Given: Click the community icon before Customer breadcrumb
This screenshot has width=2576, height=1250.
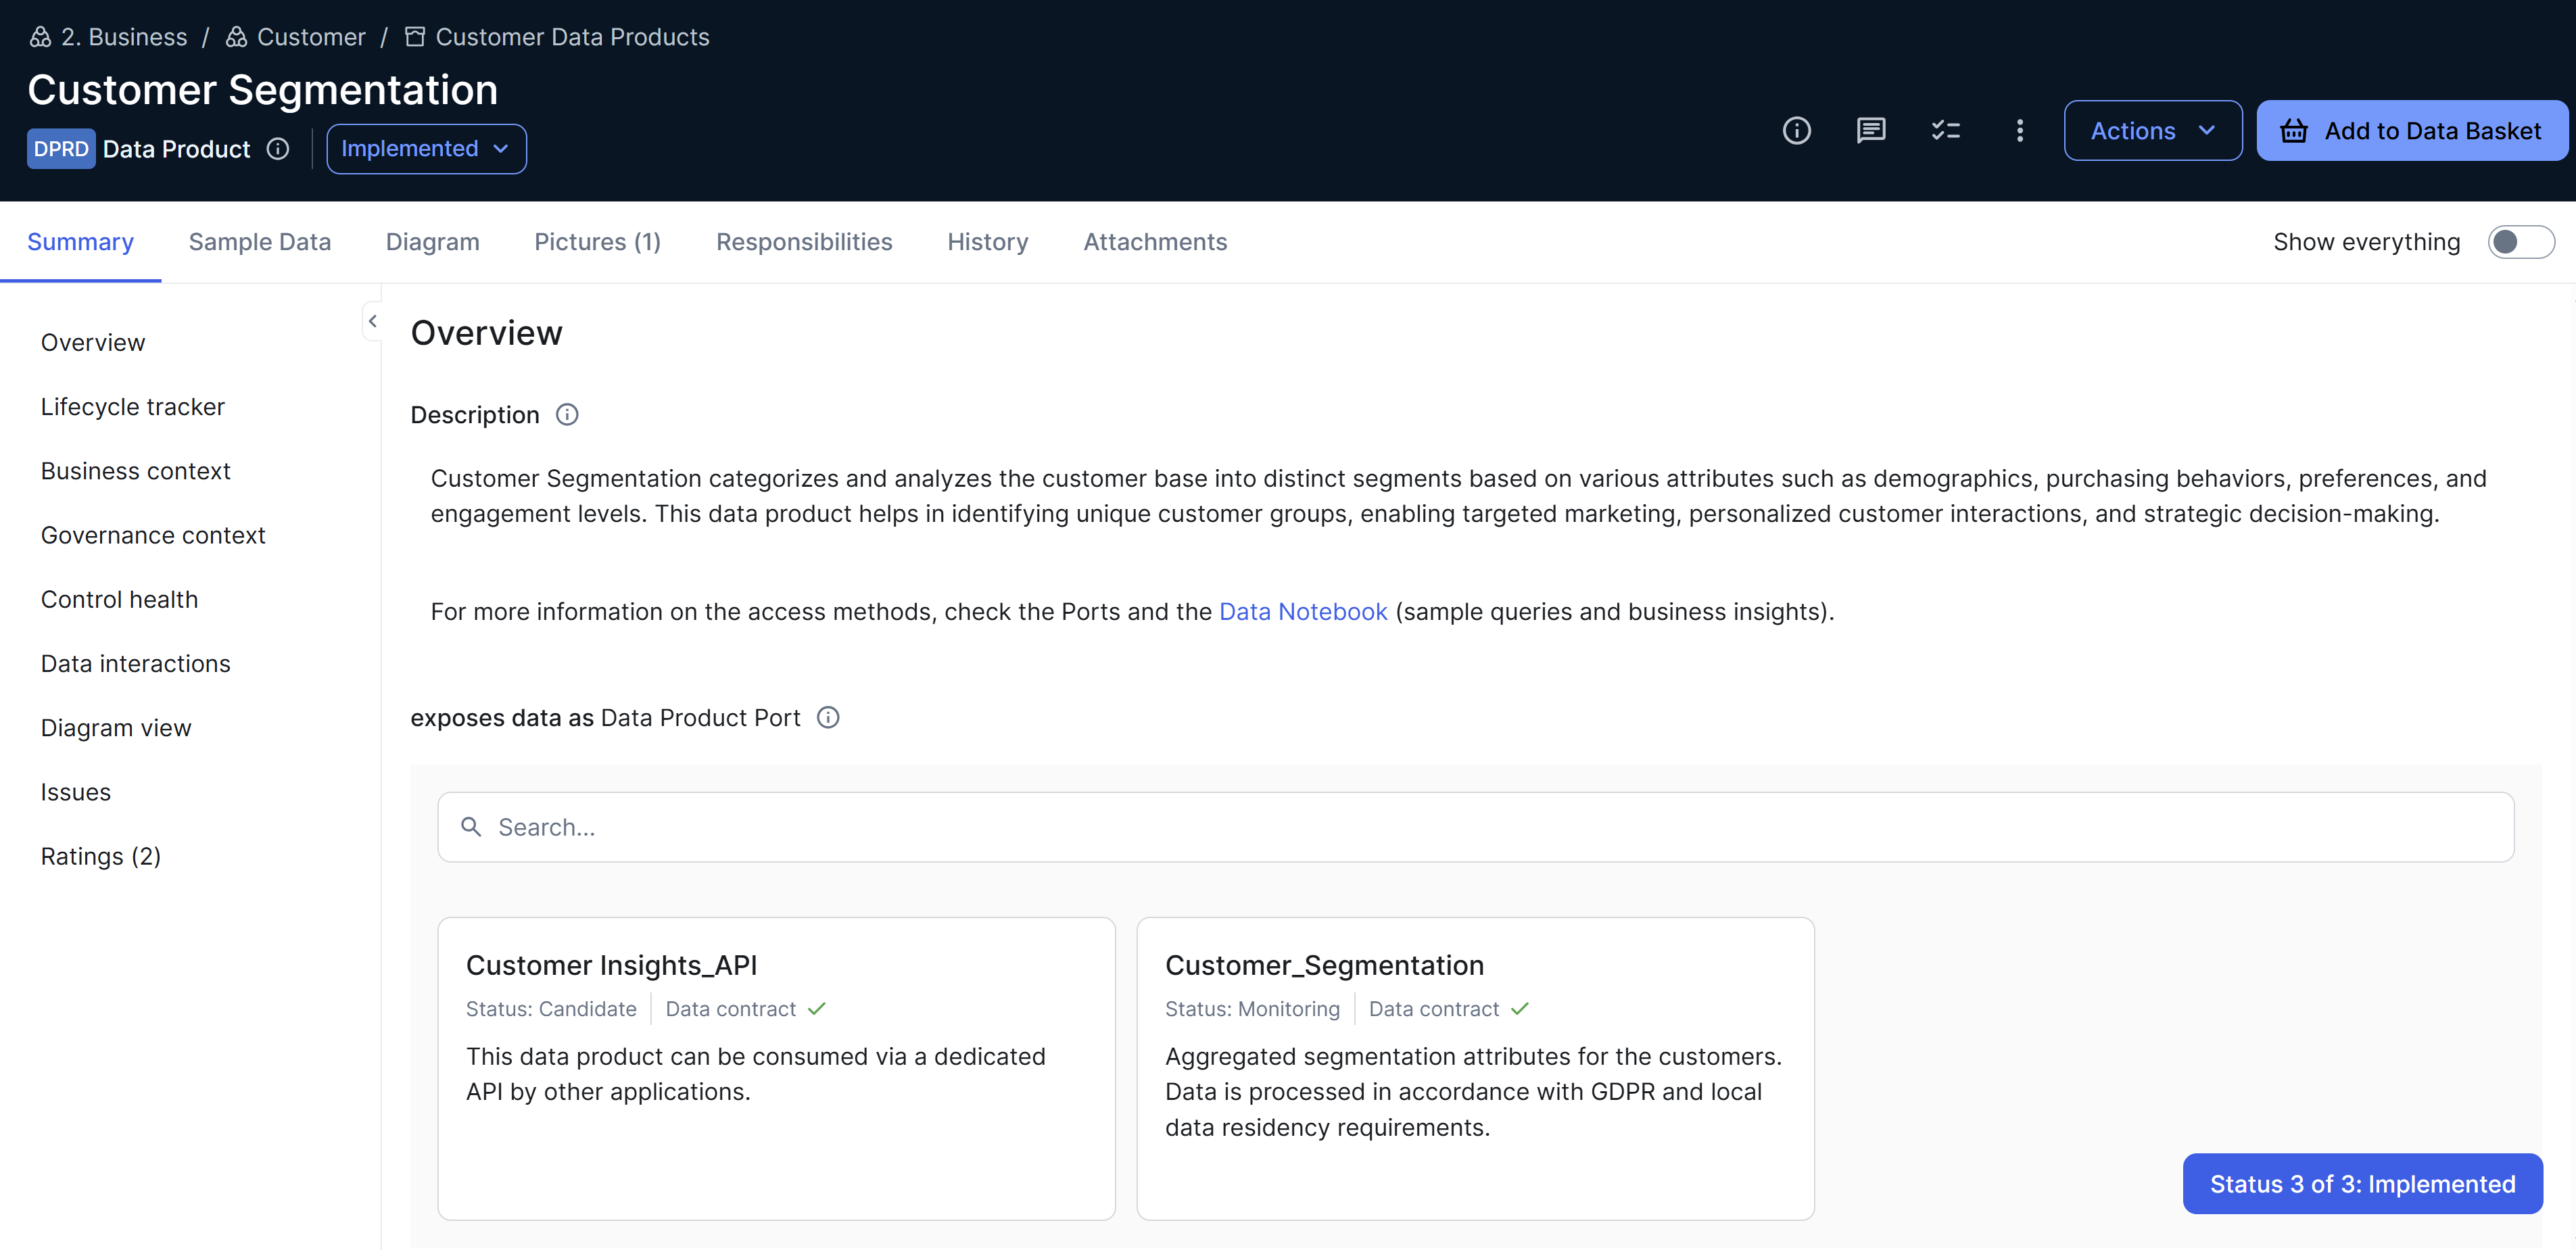Looking at the screenshot, I should click(x=236, y=37).
